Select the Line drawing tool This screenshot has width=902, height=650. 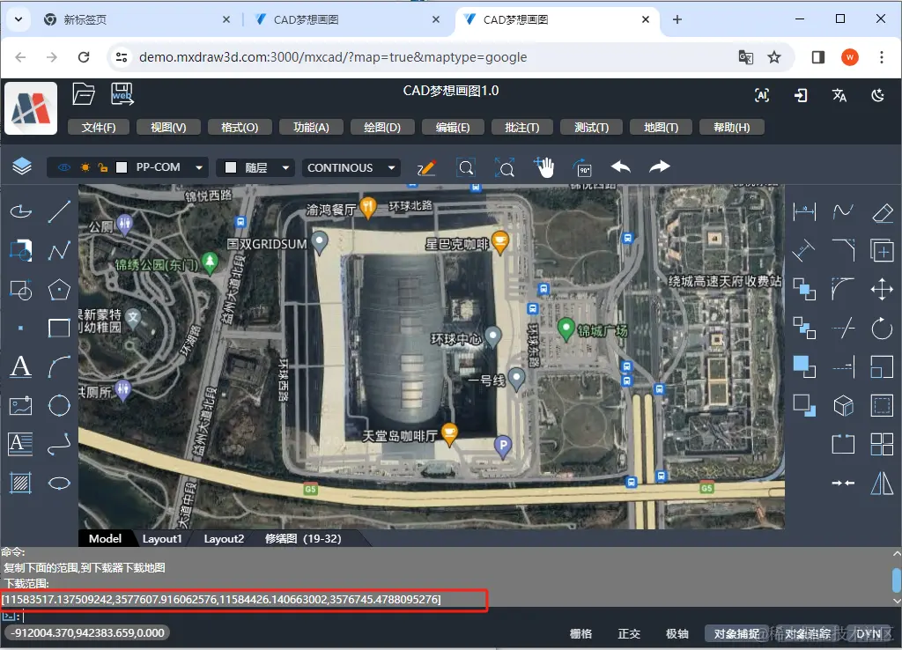click(59, 211)
